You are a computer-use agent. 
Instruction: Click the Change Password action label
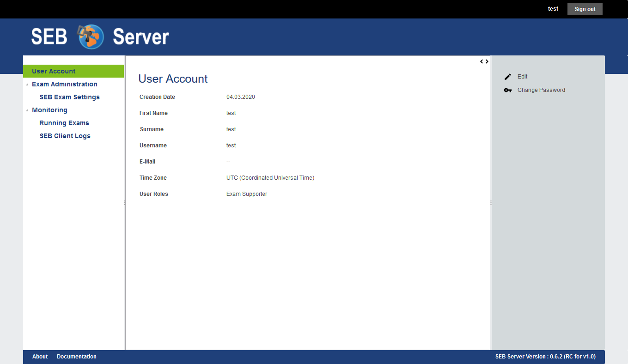click(541, 90)
